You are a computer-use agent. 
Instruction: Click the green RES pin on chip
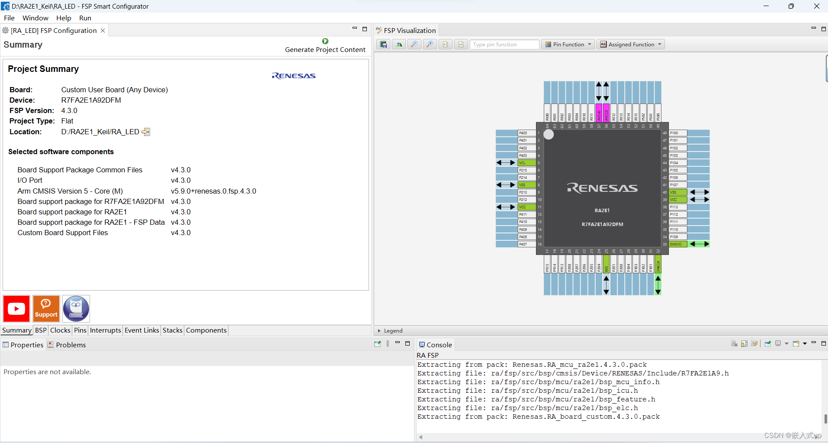coord(606,264)
